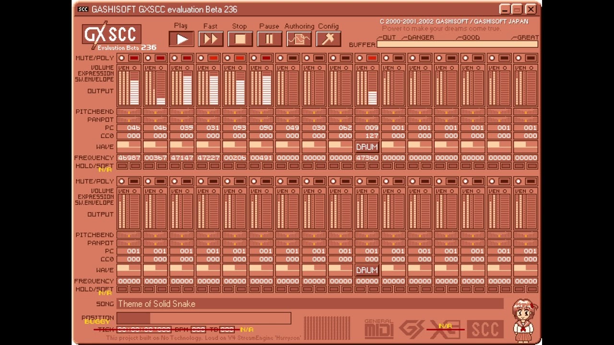Viewport: 614px width, 345px height.
Task: Mute the channel with PC 050
Action: (253, 58)
